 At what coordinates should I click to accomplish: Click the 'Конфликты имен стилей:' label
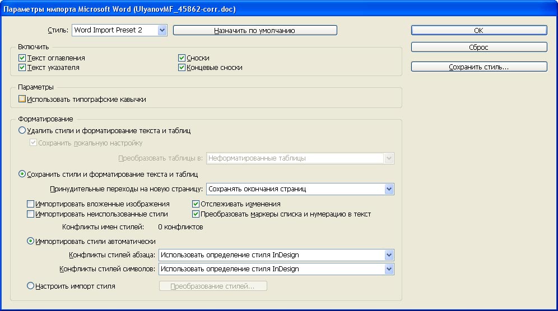[103, 227]
